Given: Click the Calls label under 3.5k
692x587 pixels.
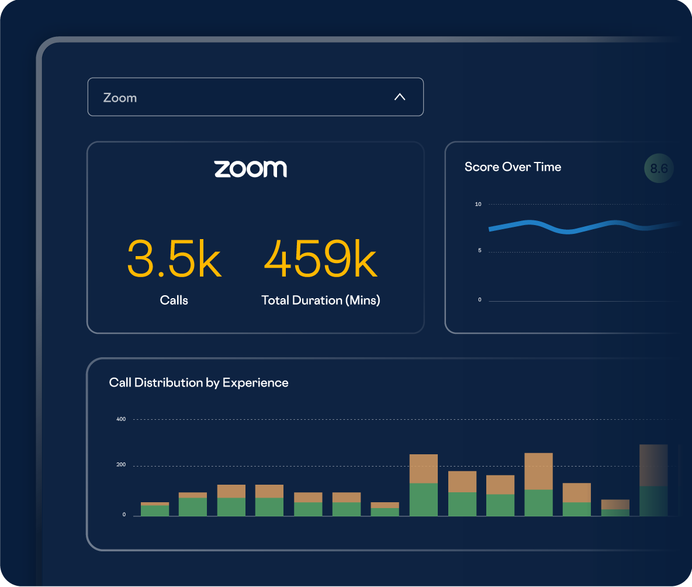Looking at the screenshot, I should (x=174, y=301).
